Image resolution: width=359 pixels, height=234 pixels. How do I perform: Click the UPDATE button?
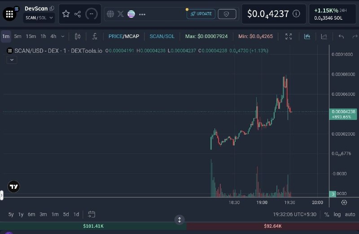201,14
